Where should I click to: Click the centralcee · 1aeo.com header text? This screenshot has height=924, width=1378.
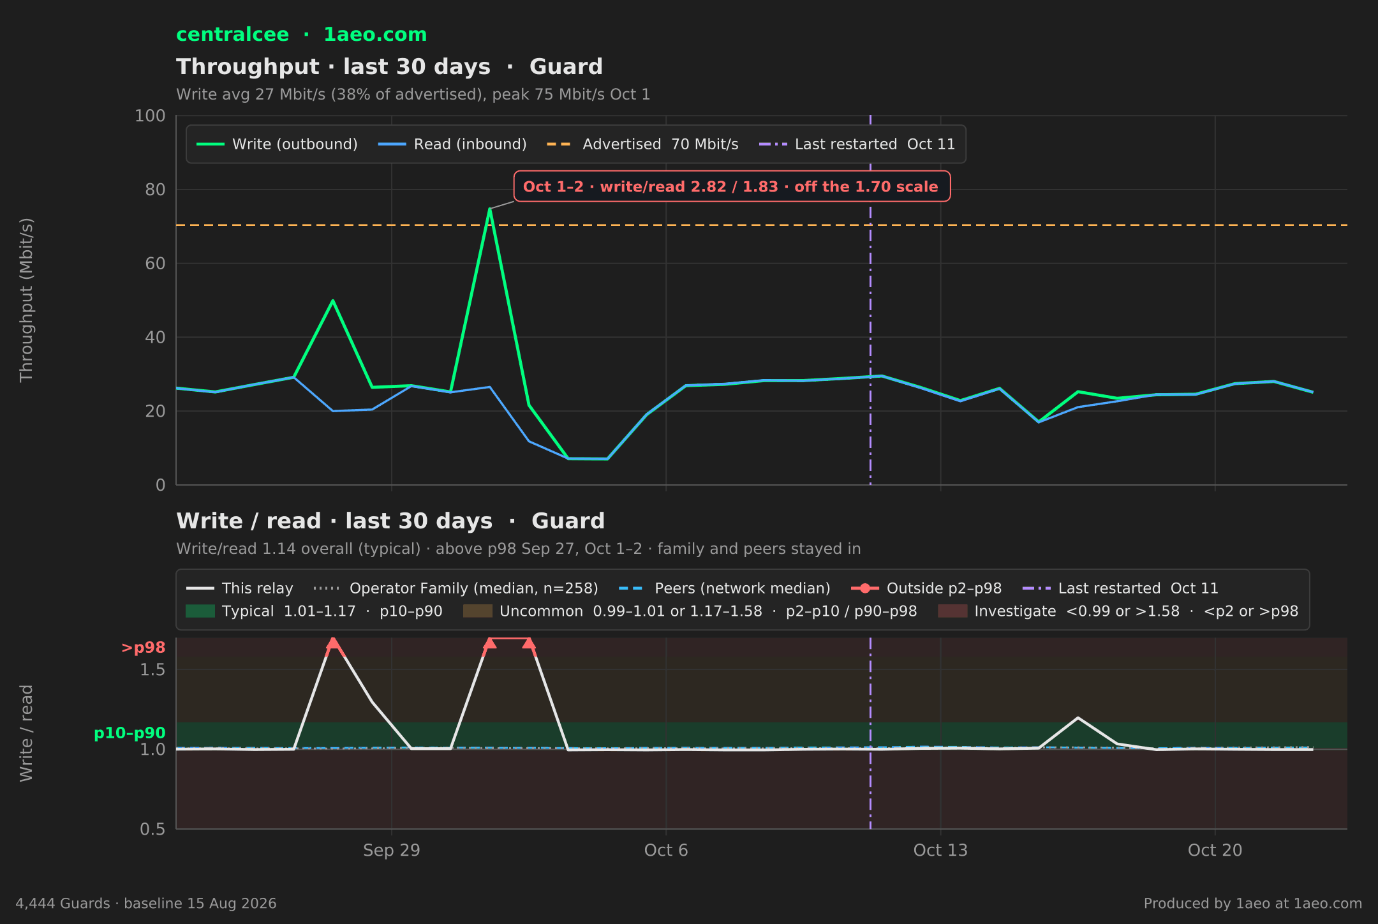pyautogui.click(x=301, y=34)
